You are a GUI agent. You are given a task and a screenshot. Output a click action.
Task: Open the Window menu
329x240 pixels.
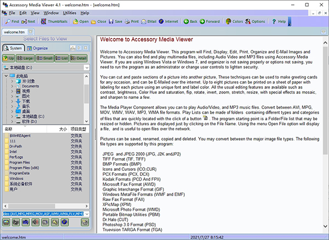coord(51,13)
